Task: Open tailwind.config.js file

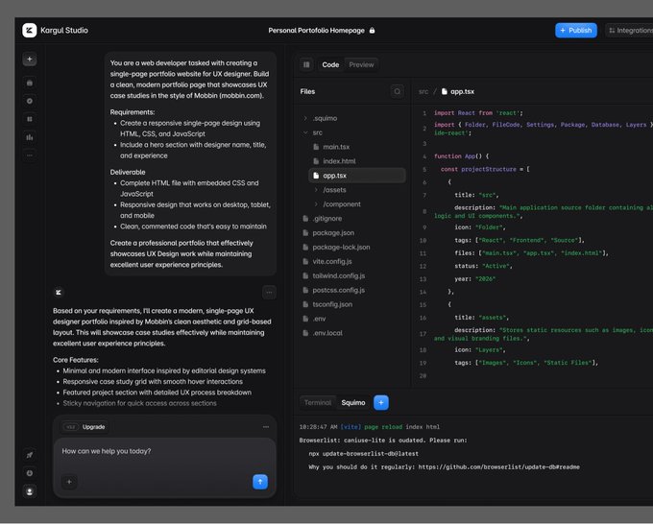Action: (334, 276)
